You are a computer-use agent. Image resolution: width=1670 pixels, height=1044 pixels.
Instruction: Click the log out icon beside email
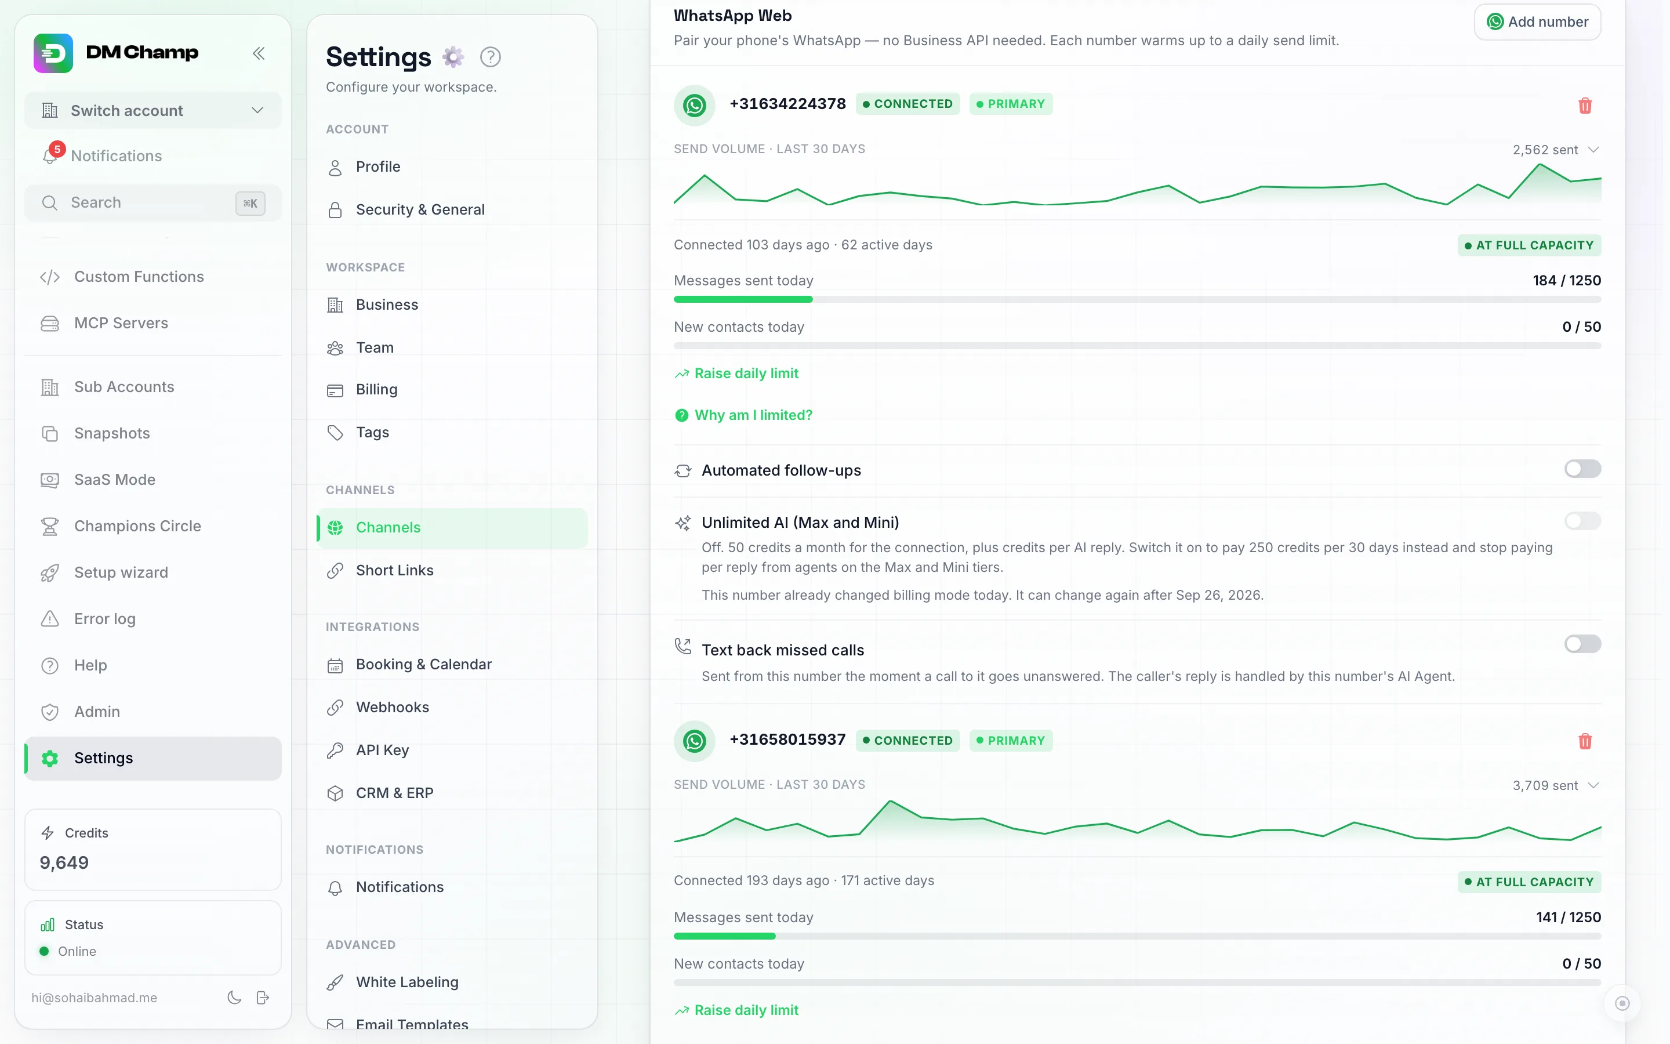pyautogui.click(x=263, y=997)
